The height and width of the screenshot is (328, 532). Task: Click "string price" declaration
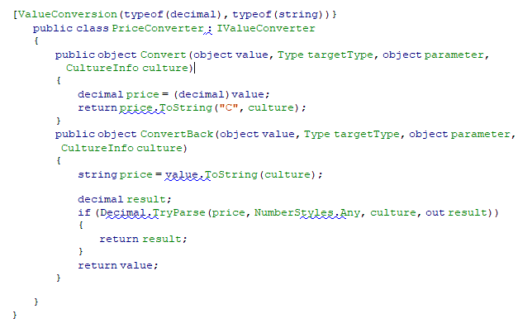(x=116, y=174)
